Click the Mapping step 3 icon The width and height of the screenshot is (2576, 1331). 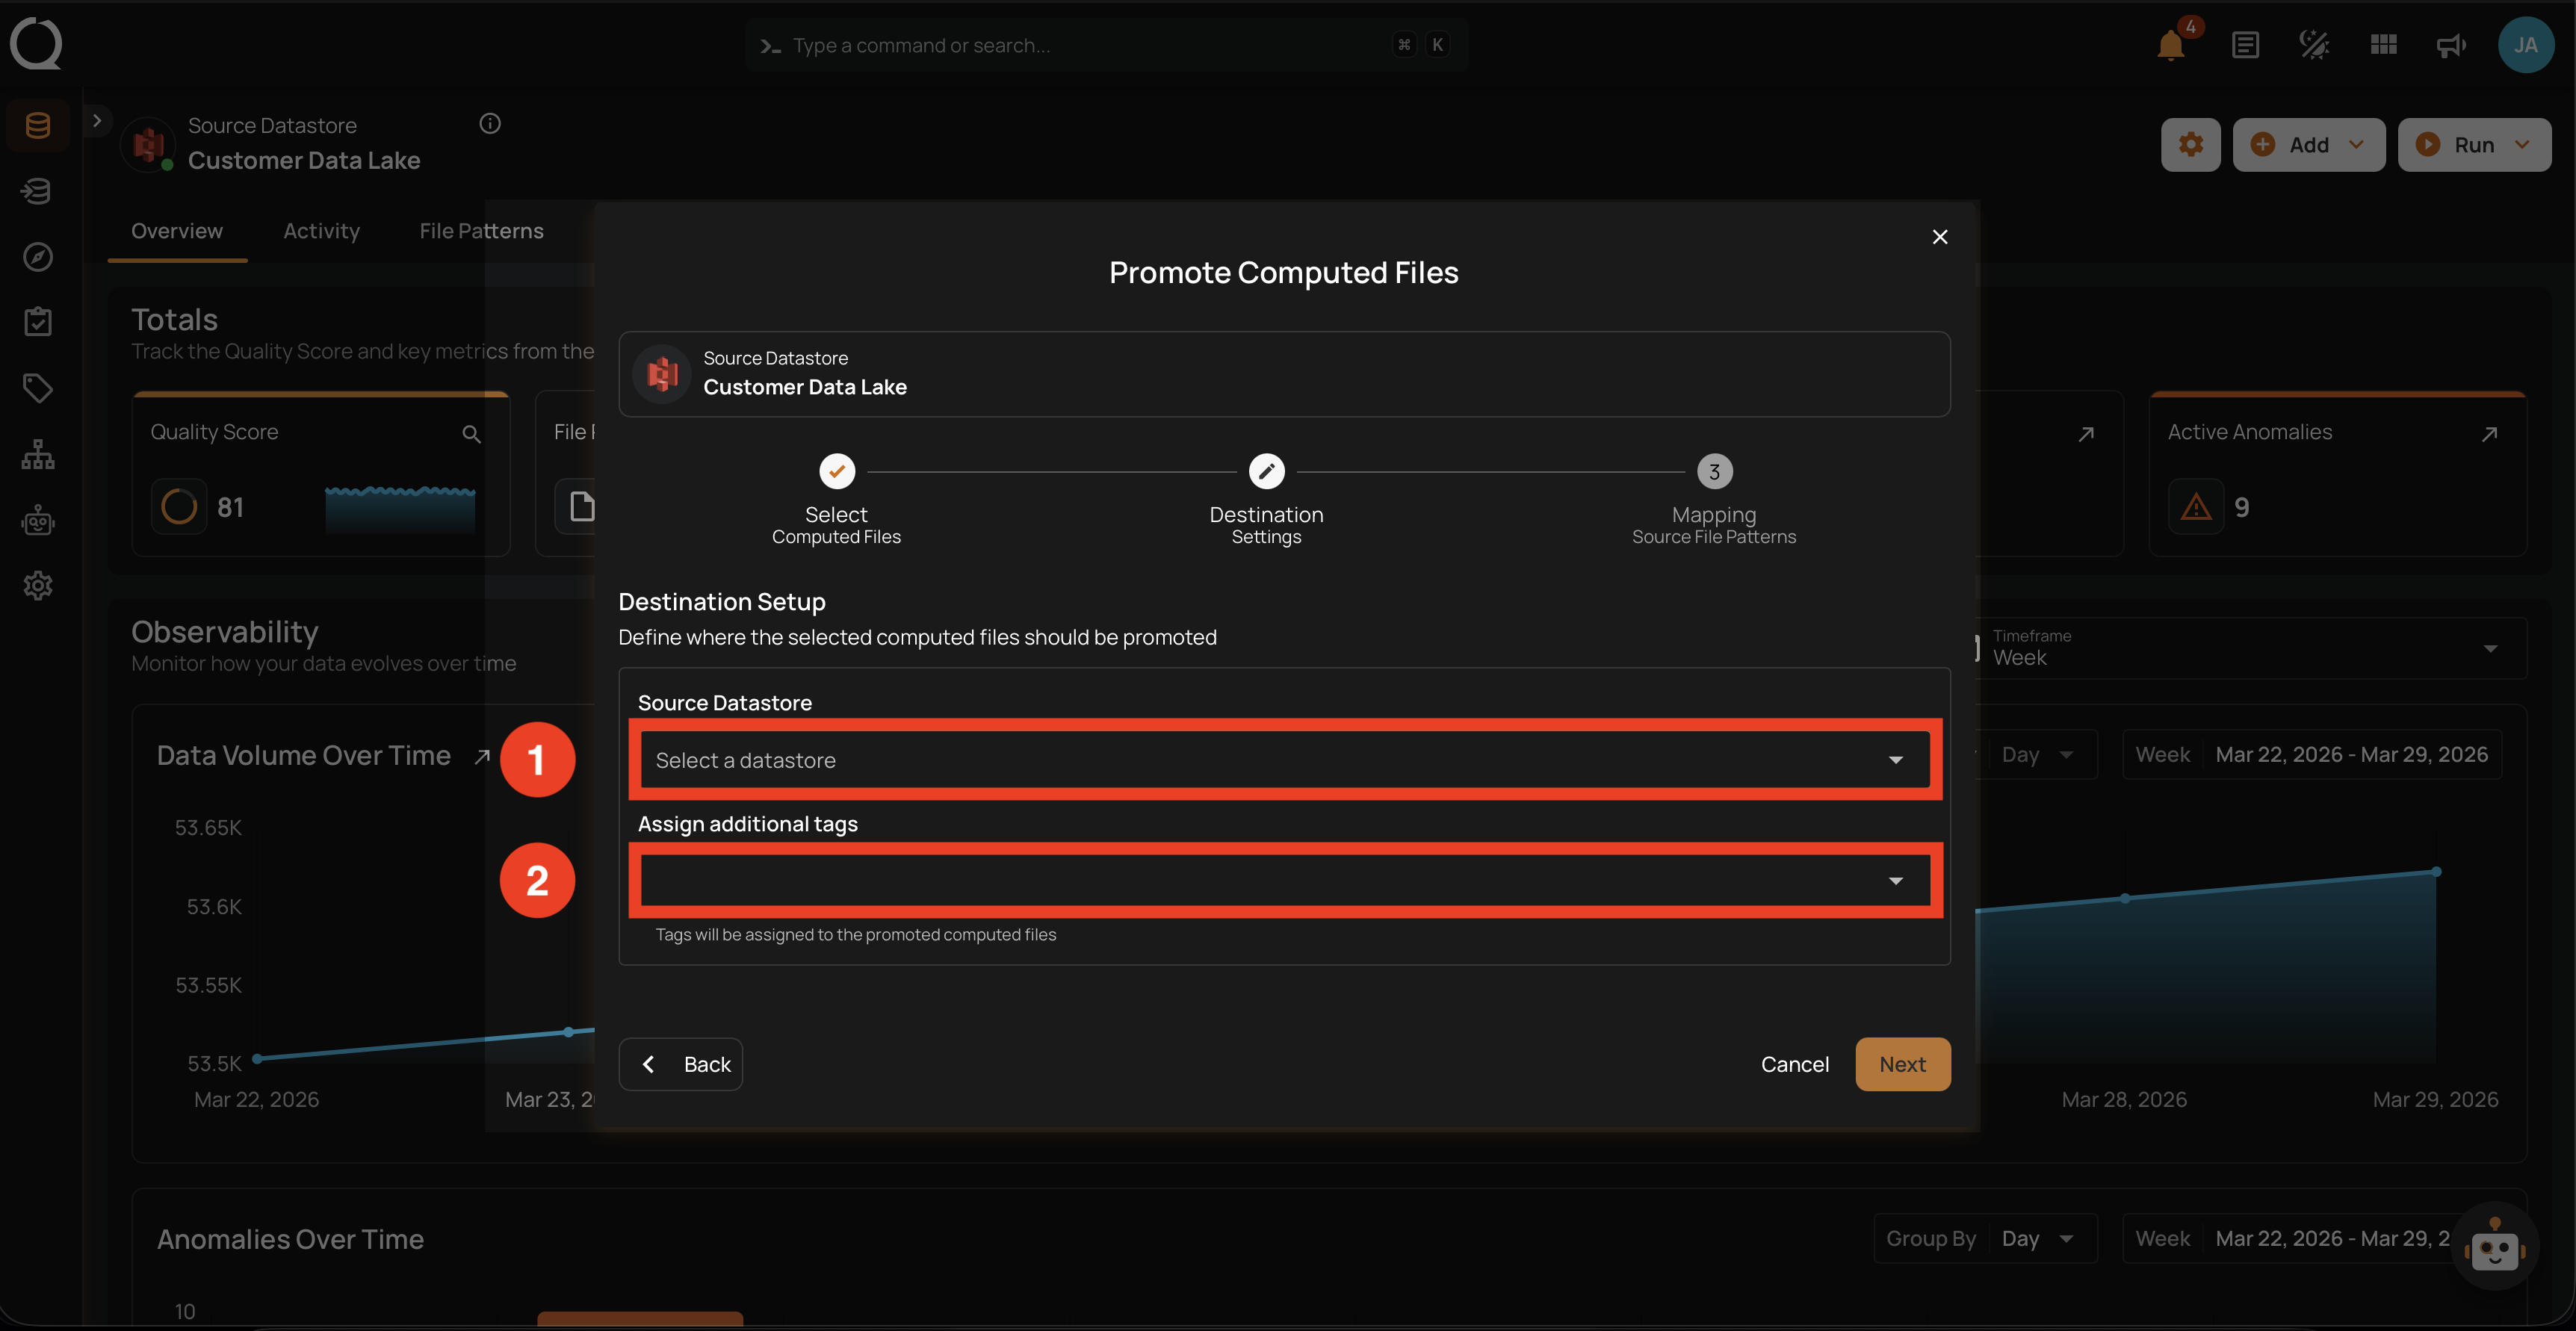pyautogui.click(x=1714, y=471)
